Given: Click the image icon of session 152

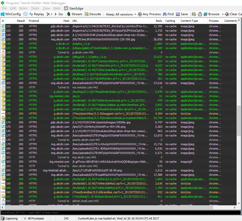Looking at the screenshot, I should pyautogui.click(x=3, y=26).
